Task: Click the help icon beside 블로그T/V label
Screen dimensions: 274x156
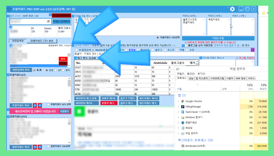Action: point(8,16)
